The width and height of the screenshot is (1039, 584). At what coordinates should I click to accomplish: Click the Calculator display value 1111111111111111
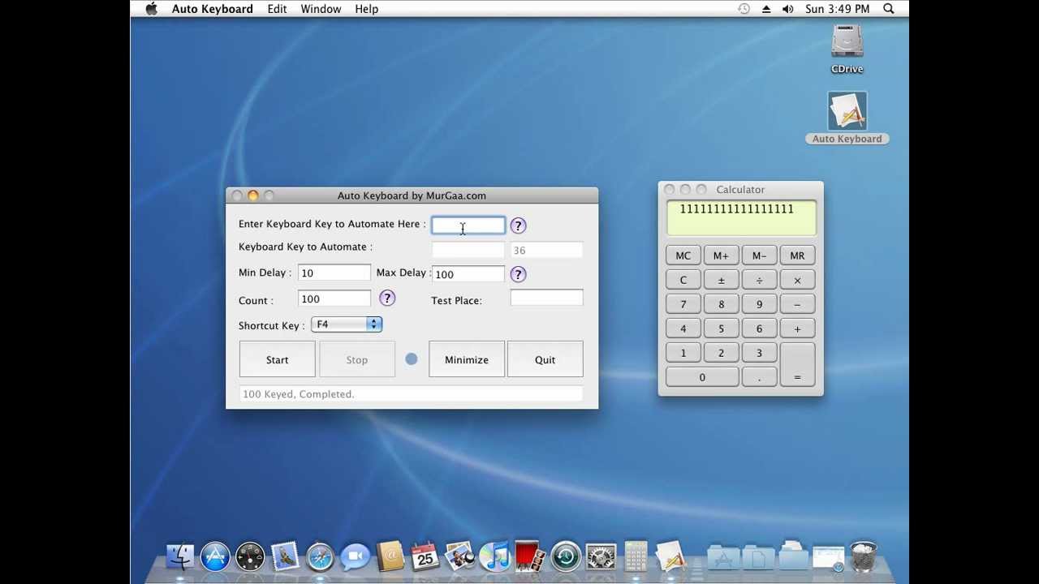coord(736,209)
